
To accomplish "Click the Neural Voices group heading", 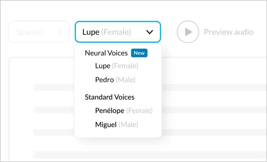I will point(106,53).
